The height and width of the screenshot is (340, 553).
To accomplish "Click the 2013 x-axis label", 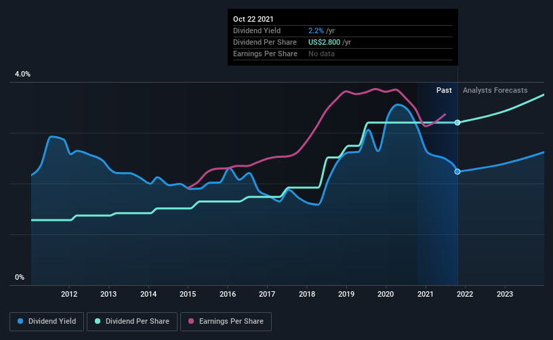I will click(x=108, y=294).
